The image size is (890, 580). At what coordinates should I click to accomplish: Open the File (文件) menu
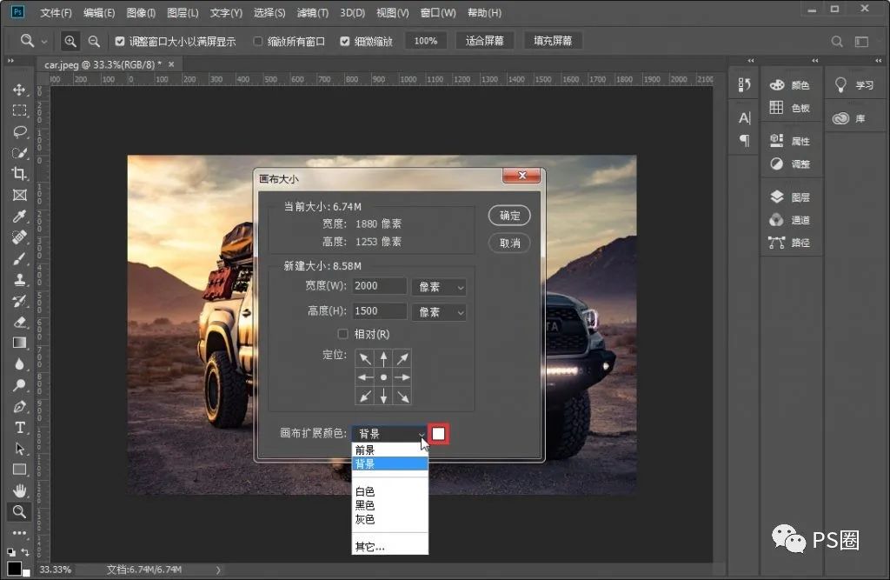coord(56,12)
